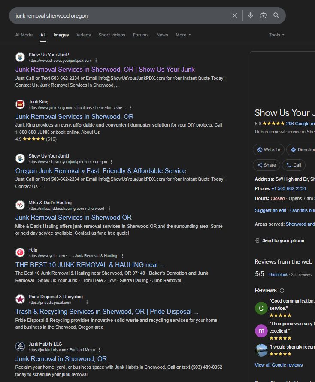Viewport: 315px width, 382px height.
Task: Switch to the Images tab
Action: pos(61,35)
